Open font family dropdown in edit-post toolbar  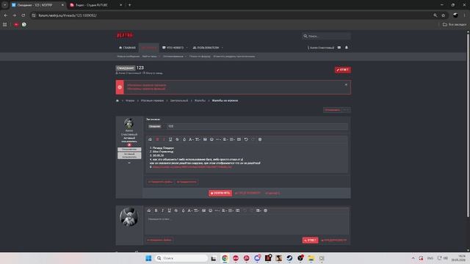tap(191, 139)
